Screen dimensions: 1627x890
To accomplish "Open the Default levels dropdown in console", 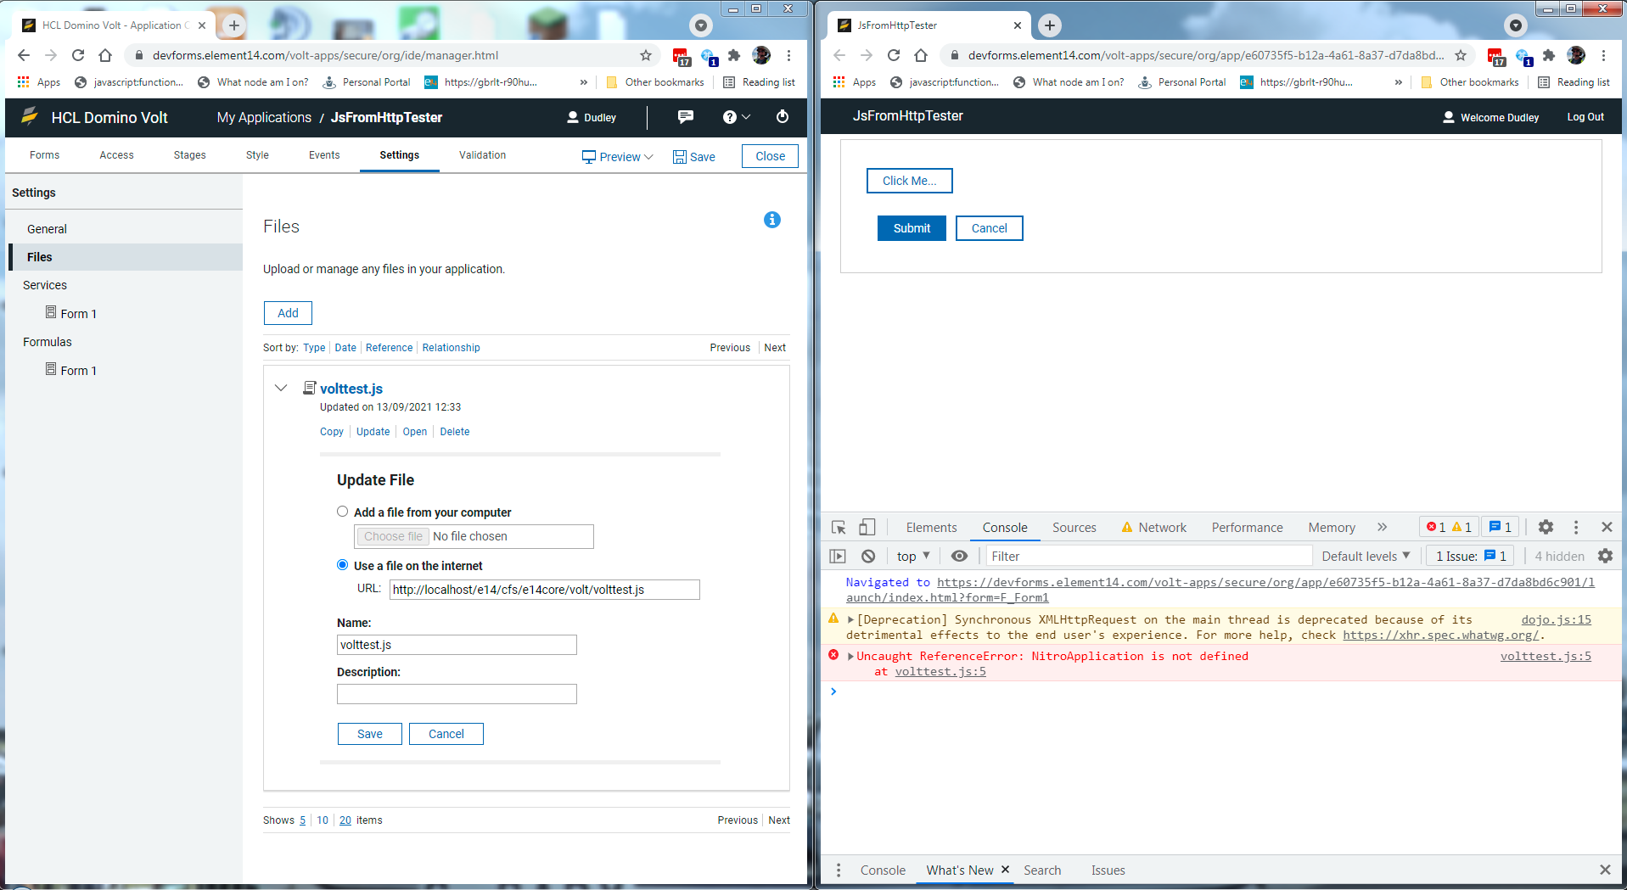I will click(x=1365, y=557).
